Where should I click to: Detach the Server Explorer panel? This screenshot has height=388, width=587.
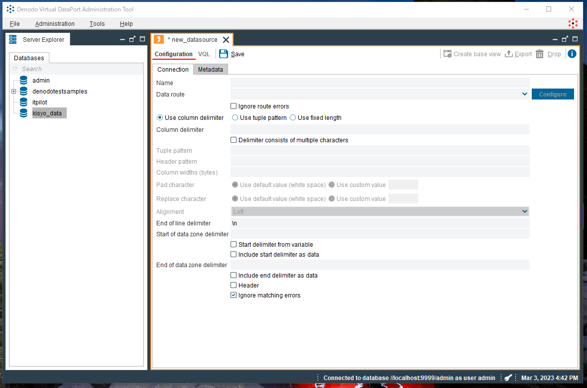point(132,39)
